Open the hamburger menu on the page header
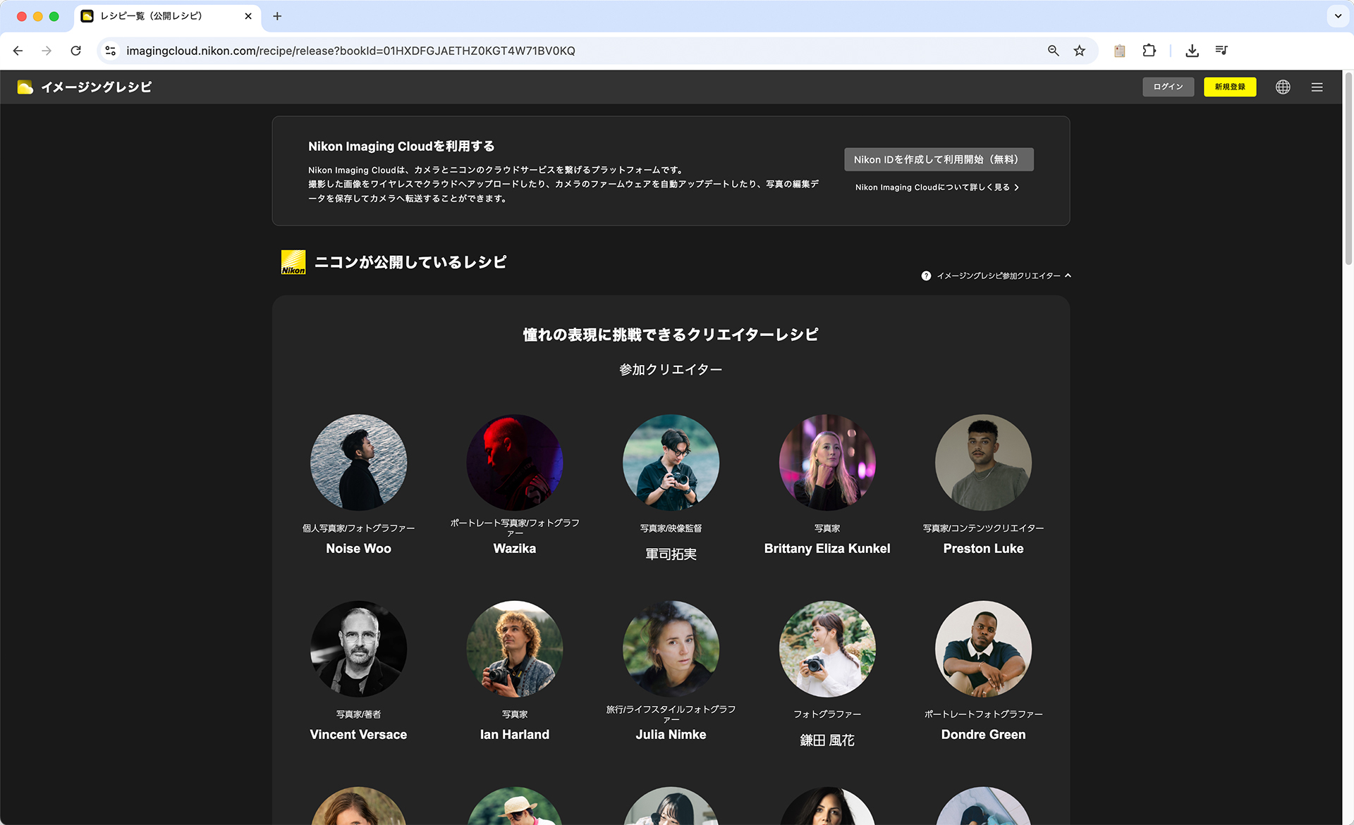Screen dimensions: 1354x825 coord(1317,87)
